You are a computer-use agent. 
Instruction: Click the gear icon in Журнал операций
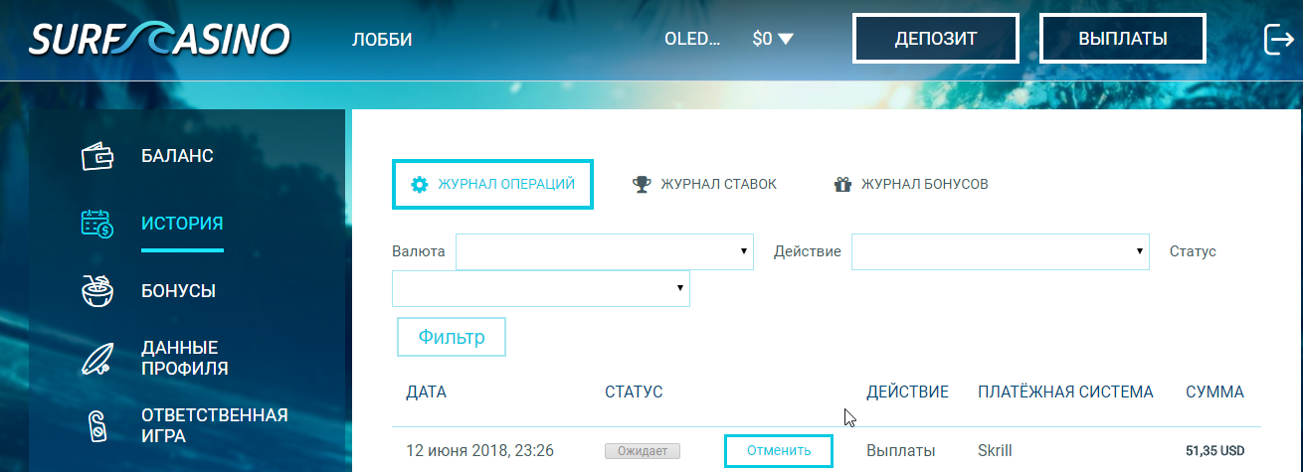pos(420,184)
